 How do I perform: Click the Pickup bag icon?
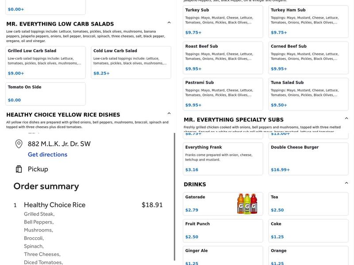click(x=19, y=169)
